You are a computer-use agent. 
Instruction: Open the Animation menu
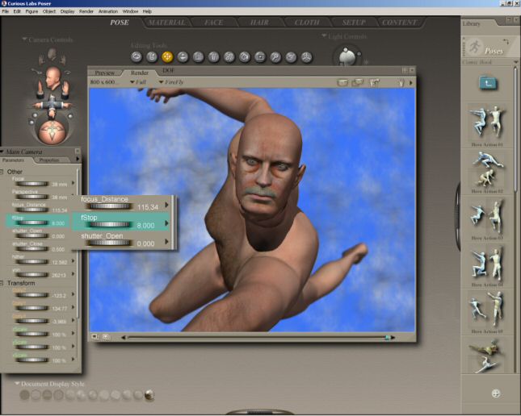108,11
